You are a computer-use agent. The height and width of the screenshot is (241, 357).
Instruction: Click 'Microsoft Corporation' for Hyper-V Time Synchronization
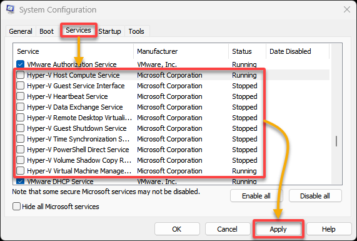tap(169, 139)
